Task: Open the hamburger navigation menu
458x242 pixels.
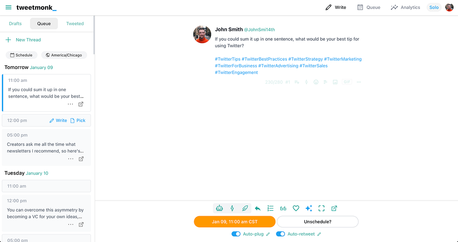Action: pyautogui.click(x=8, y=7)
